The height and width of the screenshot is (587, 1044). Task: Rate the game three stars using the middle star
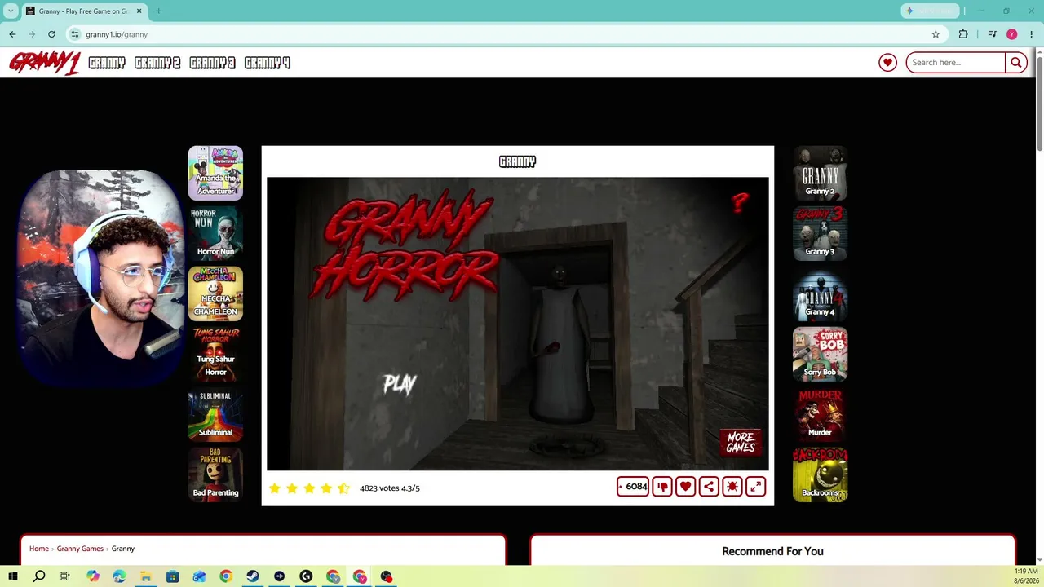(309, 488)
